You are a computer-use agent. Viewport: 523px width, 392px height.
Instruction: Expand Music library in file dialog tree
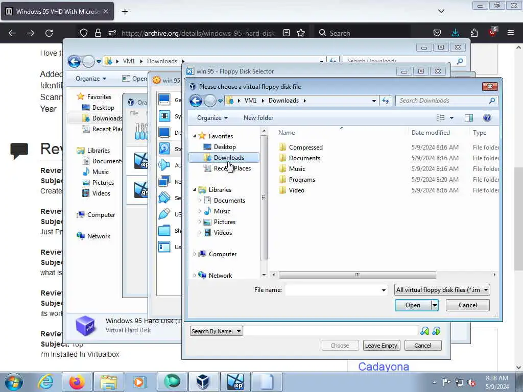[x=200, y=211]
